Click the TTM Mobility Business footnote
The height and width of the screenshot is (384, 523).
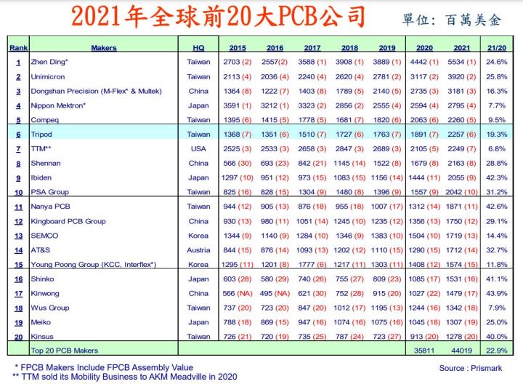coord(125,377)
